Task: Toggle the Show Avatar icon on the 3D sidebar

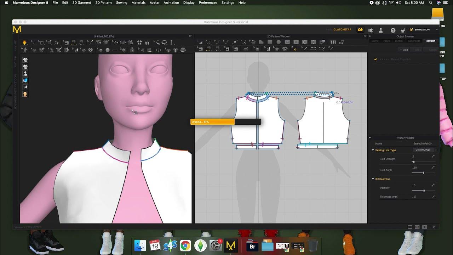Action: (x=25, y=74)
